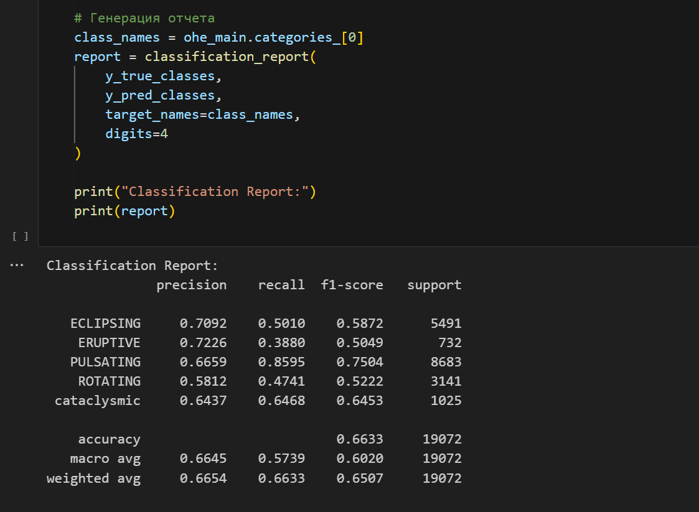Viewport: 699px width, 512px height.
Task: Click the cataclysmic row label
Action: (x=97, y=401)
